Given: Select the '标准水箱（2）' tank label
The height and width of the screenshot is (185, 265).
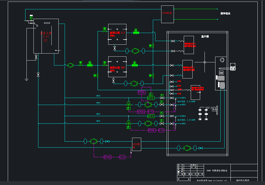Looking at the screenshot, I should [x=117, y=68].
